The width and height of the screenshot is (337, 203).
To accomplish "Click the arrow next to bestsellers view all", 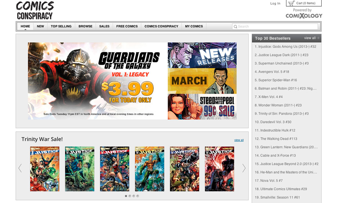I will (318, 38).
